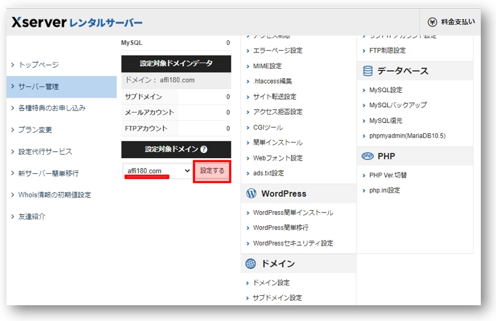Click the WordPress section heading text
The image size is (496, 321).
tap(284, 194)
